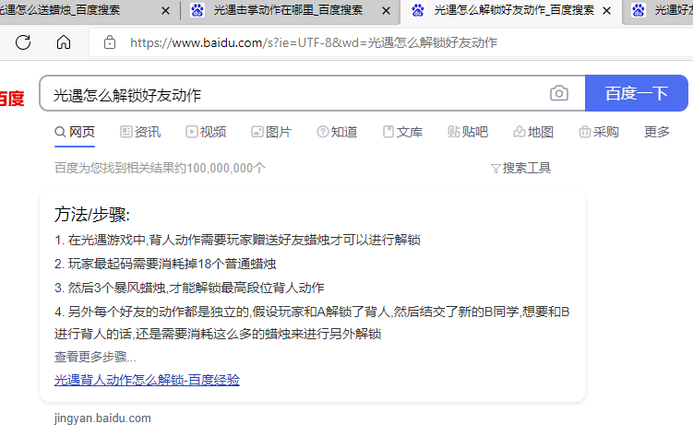Switch to 视频 video results

tap(206, 132)
